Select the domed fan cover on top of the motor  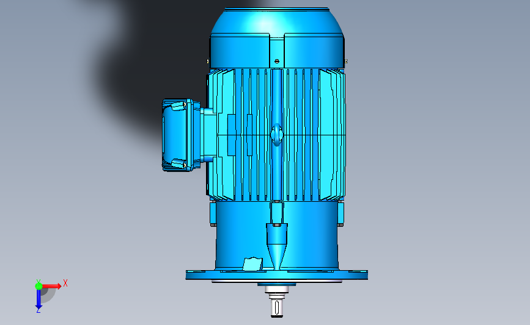click(277, 37)
